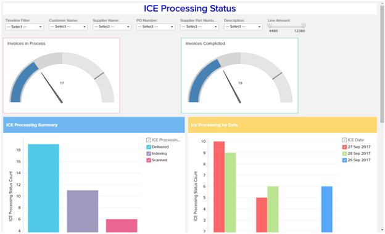This screenshot has height=234, width=385.
Task: Click the Line Amount slider minimum handle
Action: pyautogui.click(x=270, y=25)
